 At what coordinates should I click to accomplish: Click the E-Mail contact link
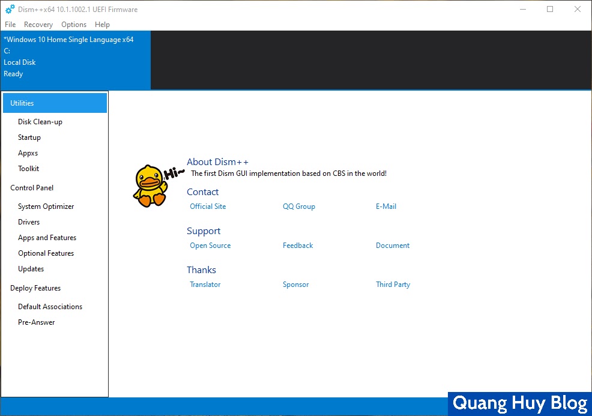[x=386, y=206]
